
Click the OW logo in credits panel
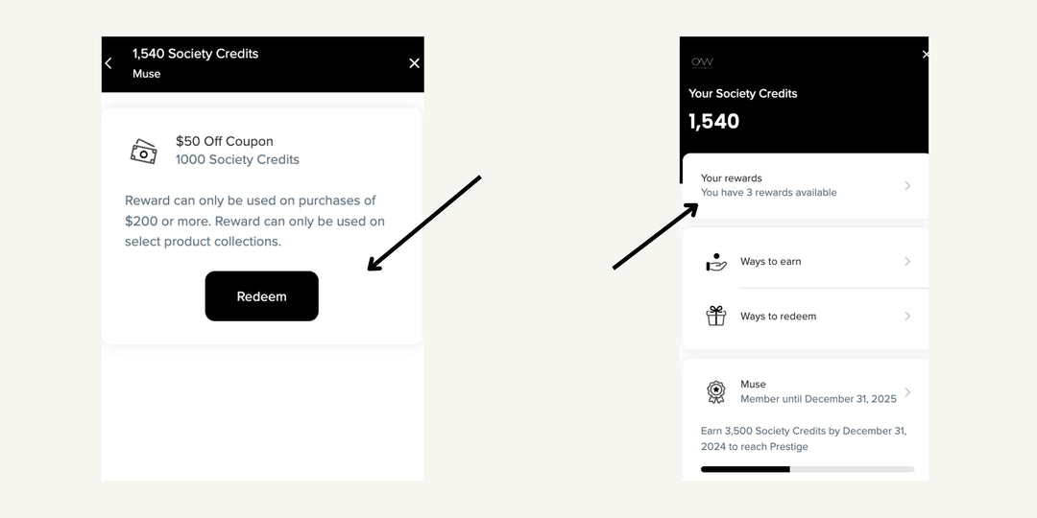(702, 62)
